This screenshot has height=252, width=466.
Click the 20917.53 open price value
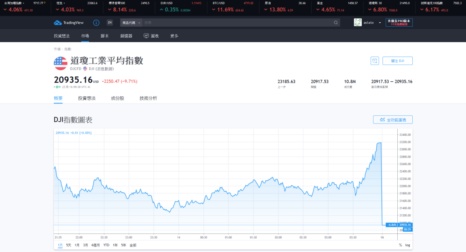(x=319, y=82)
